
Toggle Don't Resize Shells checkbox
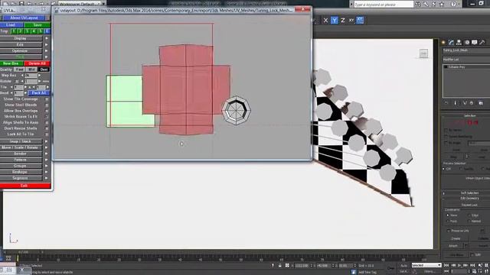point(47,128)
